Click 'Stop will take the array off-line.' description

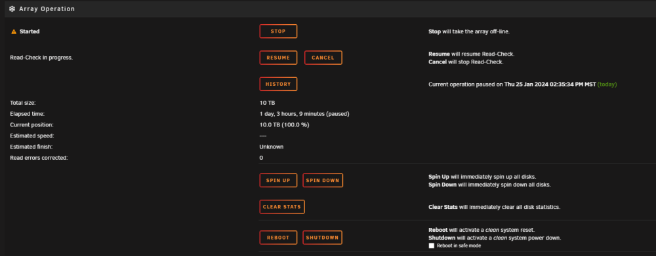pyautogui.click(x=469, y=31)
